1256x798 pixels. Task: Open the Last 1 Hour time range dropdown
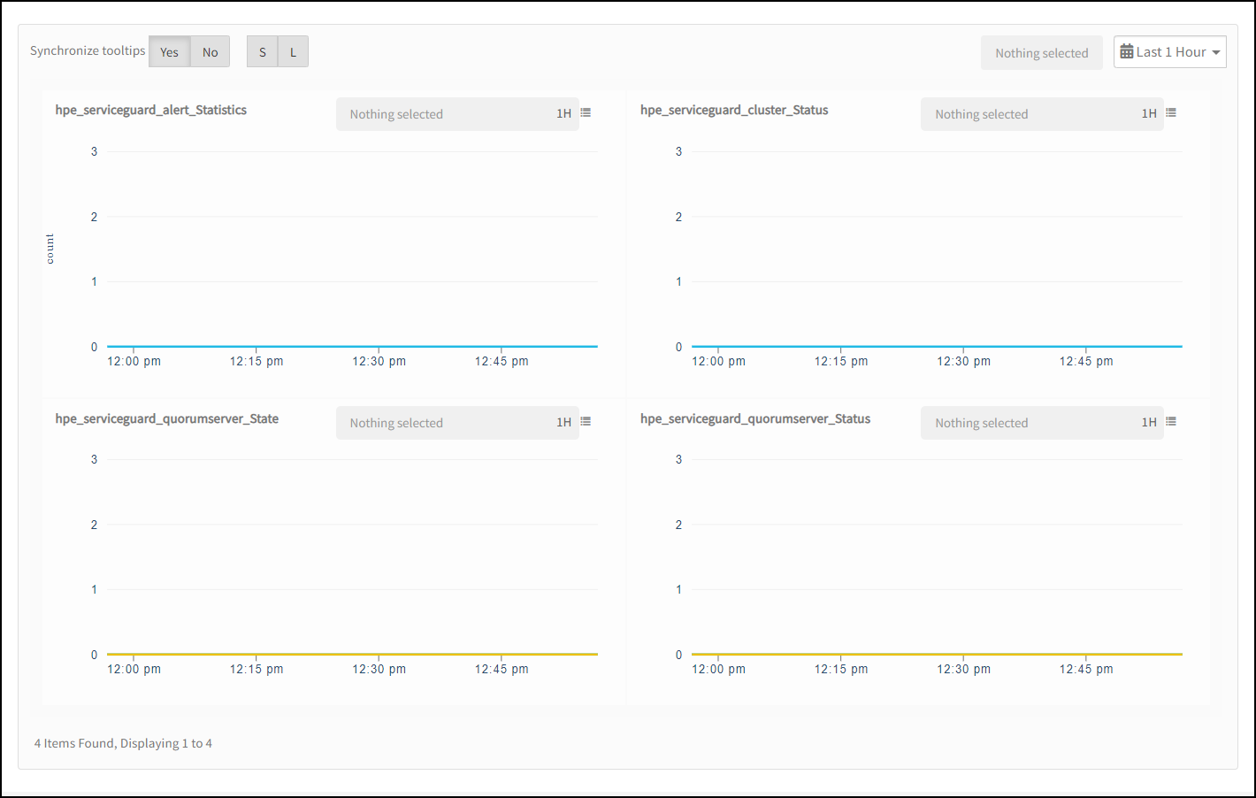pos(1170,52)
